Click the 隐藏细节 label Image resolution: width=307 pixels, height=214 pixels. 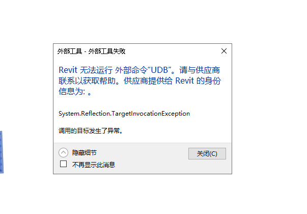point(85,152)
